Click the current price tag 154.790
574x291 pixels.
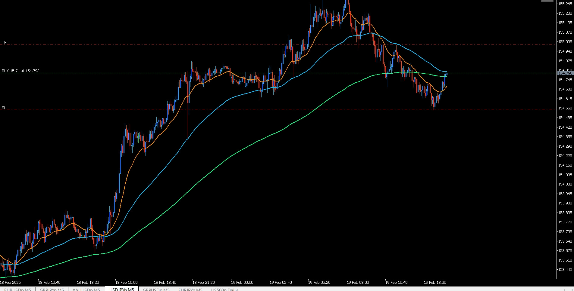(x=565, y=73)
